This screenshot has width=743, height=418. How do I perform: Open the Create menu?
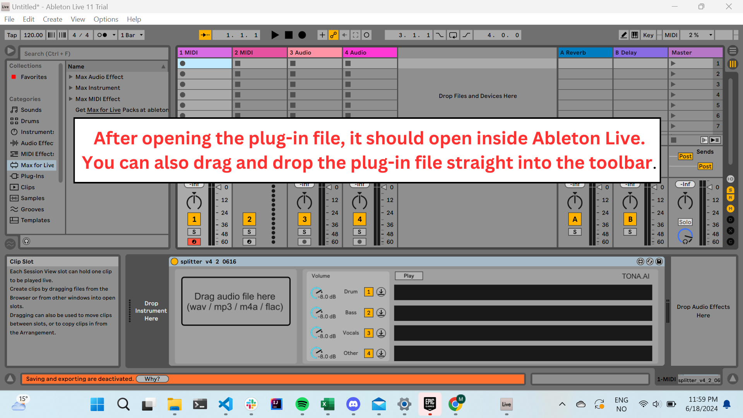(x=53, y=19)
